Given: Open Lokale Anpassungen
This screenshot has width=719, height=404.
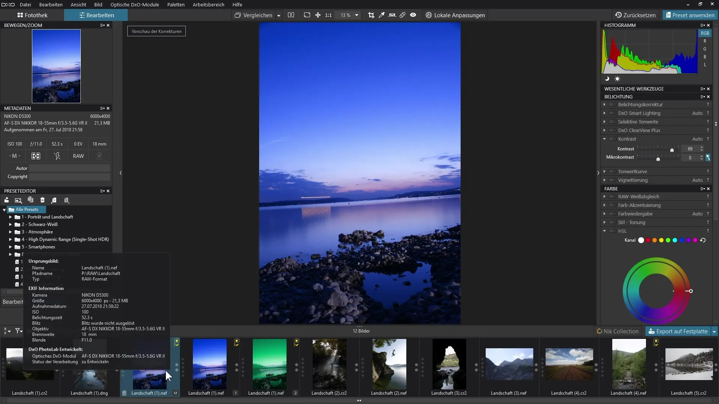Looking at the screenshot, I should tap(455, 15).
